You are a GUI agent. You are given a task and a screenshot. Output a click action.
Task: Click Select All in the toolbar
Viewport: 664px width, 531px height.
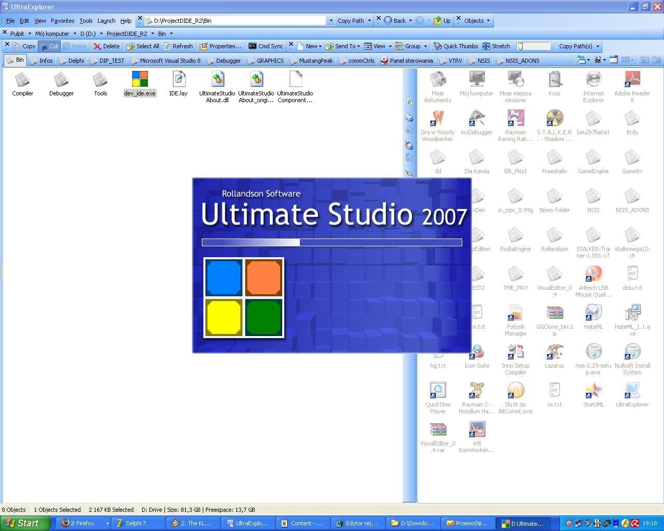[143, 46]
